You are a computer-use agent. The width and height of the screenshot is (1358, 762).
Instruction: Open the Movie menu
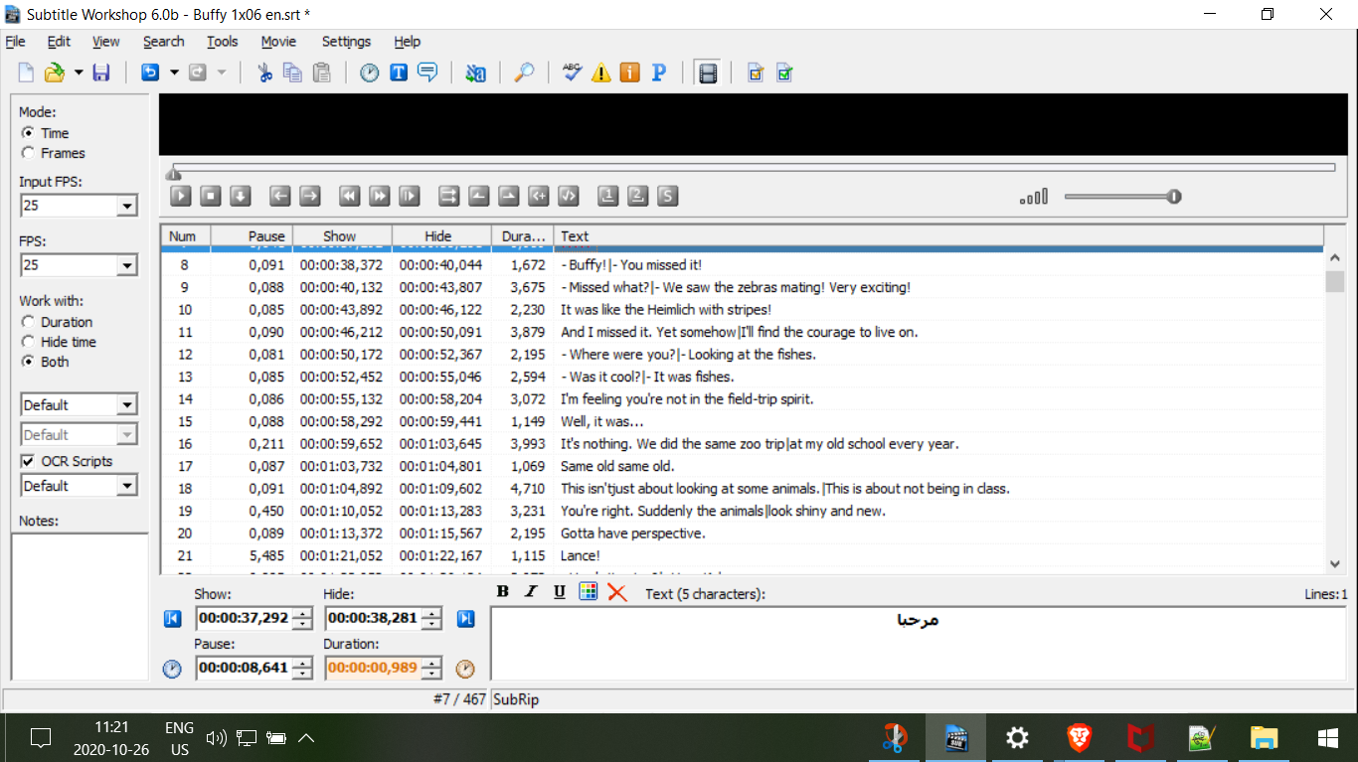point(278,42)
